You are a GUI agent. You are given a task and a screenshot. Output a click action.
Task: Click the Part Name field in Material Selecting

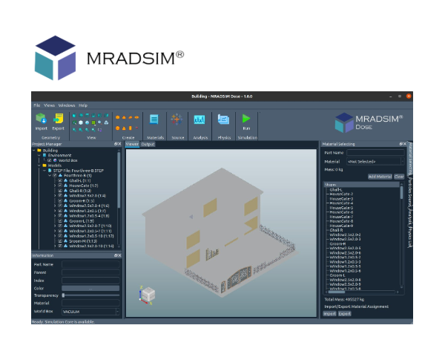375,153
